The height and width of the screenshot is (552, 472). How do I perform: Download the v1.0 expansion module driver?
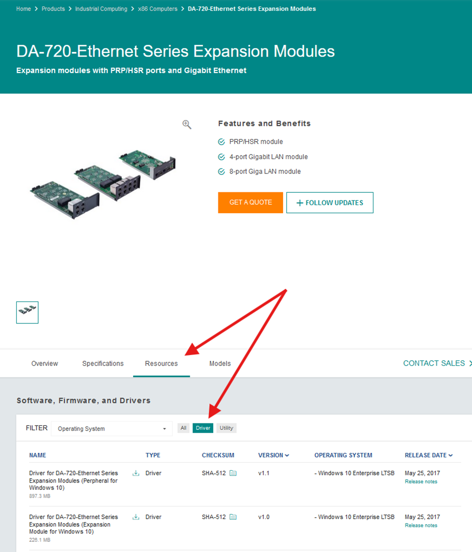point(136,517)
